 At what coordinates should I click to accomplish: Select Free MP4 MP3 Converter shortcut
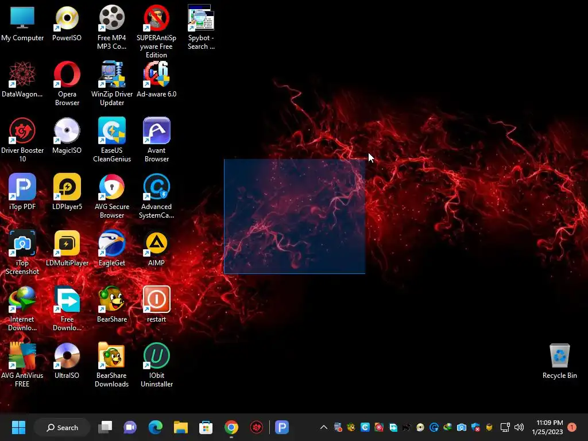pos(112,28)
